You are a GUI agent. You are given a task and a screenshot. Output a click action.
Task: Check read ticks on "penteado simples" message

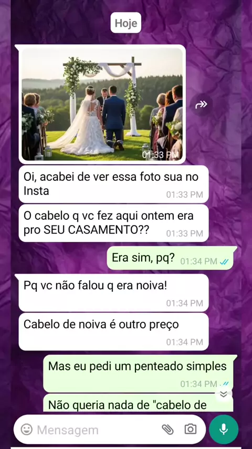point(225,384)
